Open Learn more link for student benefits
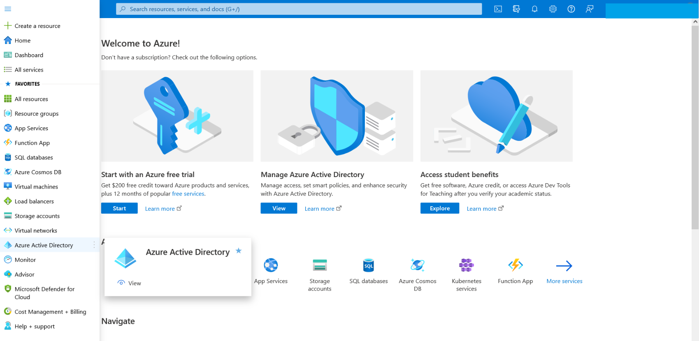The width and height of the screenshot is (699, 341). pyautogui.click(x=485, y=209)
